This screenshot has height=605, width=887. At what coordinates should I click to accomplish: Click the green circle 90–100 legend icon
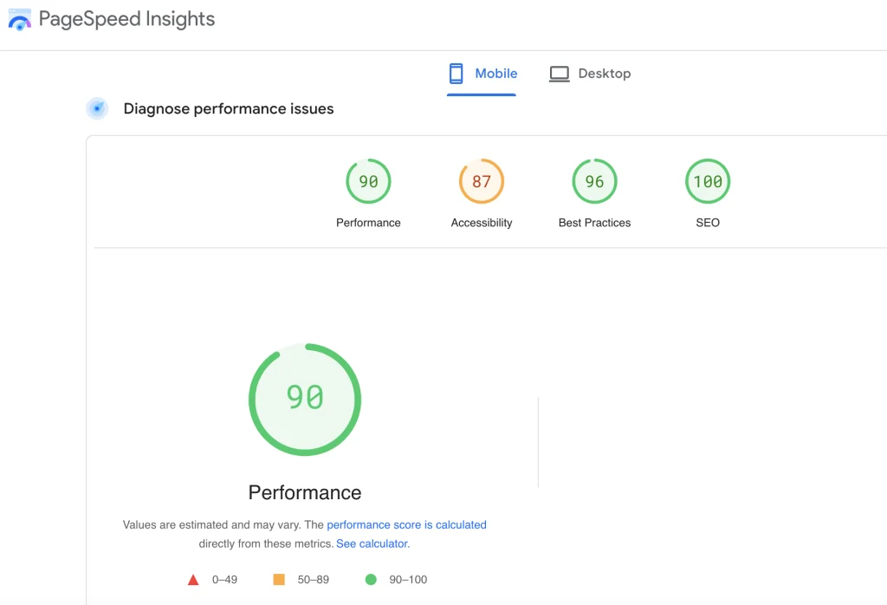pos(371,580)
